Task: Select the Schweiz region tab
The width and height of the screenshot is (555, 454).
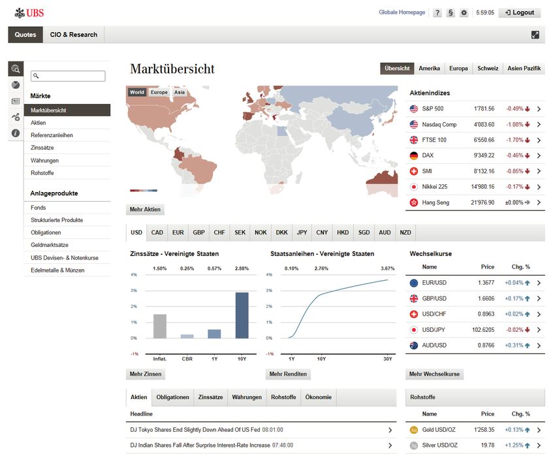Action: pyautogui.click(x=488, y=69)
